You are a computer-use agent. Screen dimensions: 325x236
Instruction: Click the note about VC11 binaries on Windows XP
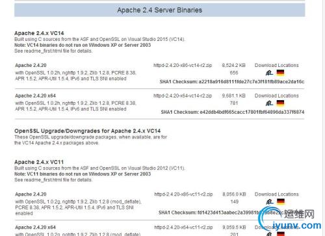click(x=83, y=174)
